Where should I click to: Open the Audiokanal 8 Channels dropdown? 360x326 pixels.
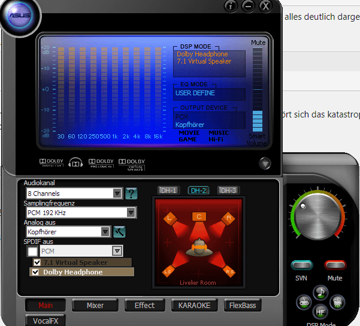(74, 194)
